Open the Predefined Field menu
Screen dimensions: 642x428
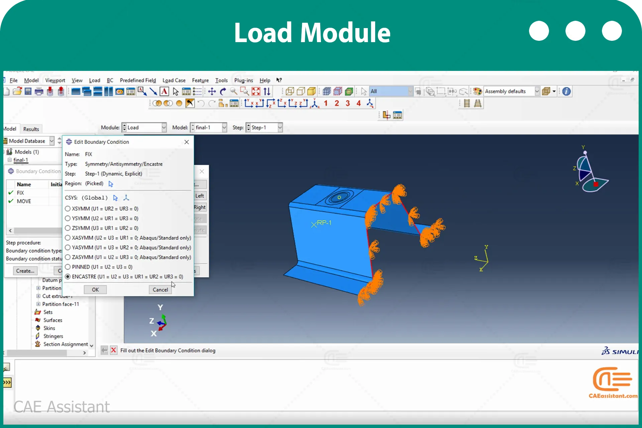[x=138, y=80]
